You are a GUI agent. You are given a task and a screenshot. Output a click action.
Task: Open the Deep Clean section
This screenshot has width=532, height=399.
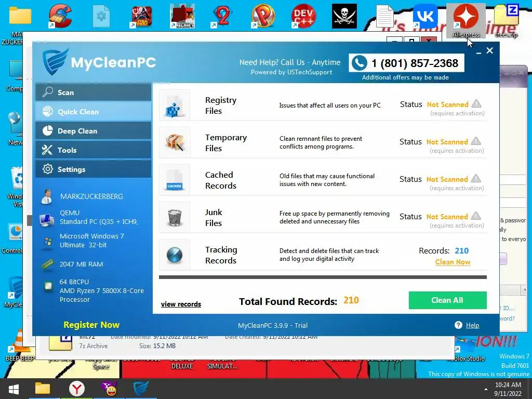94,131
